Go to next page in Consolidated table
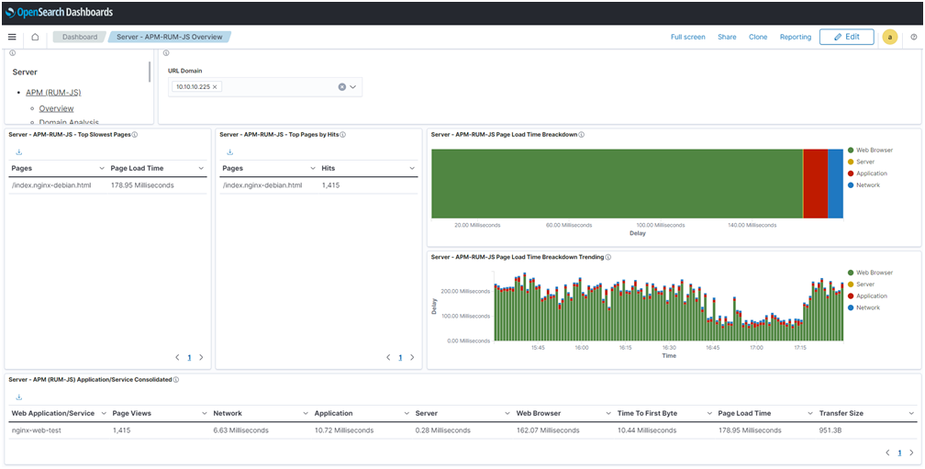 (x=911, y=453)
